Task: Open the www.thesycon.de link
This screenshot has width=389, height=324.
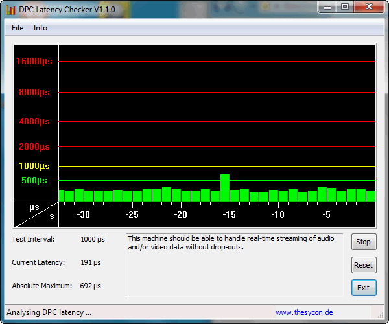Action: 305,312
